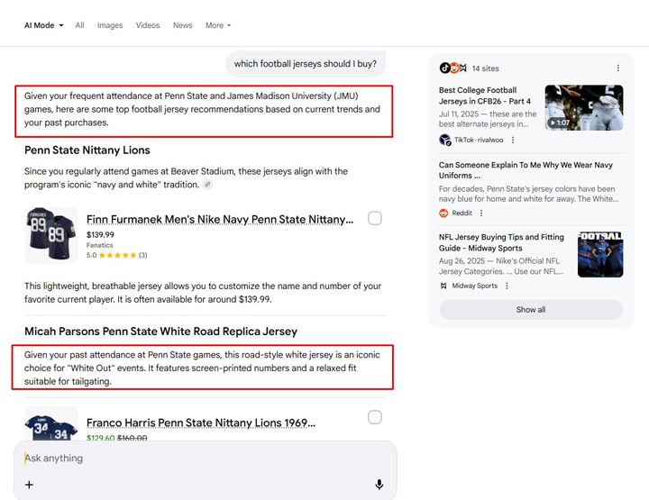Open the More dropdown menu
The image size is (649, 500).
tap(218, 25)
